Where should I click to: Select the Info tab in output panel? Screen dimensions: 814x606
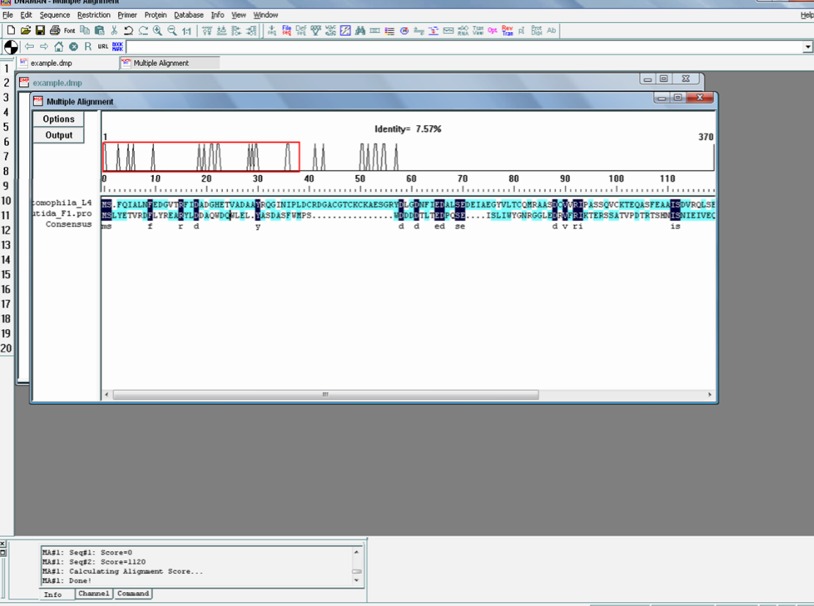tap(52, 594)
